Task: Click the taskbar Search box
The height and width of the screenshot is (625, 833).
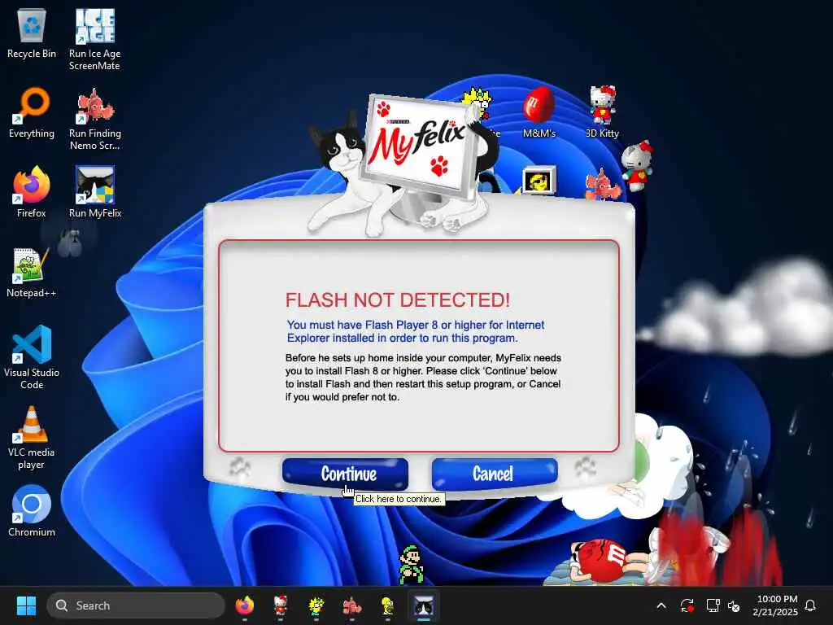Action: [136, 605]
